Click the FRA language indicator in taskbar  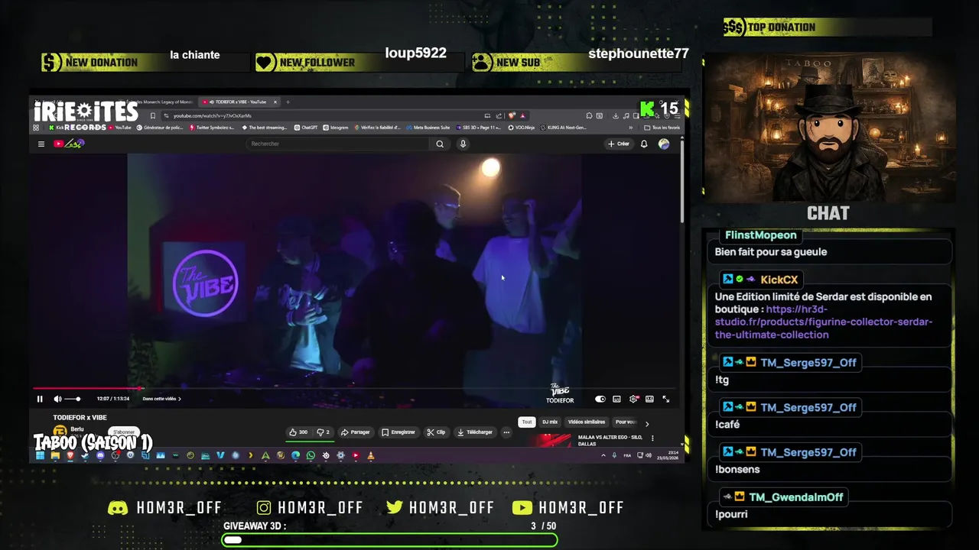pos(628,455)
